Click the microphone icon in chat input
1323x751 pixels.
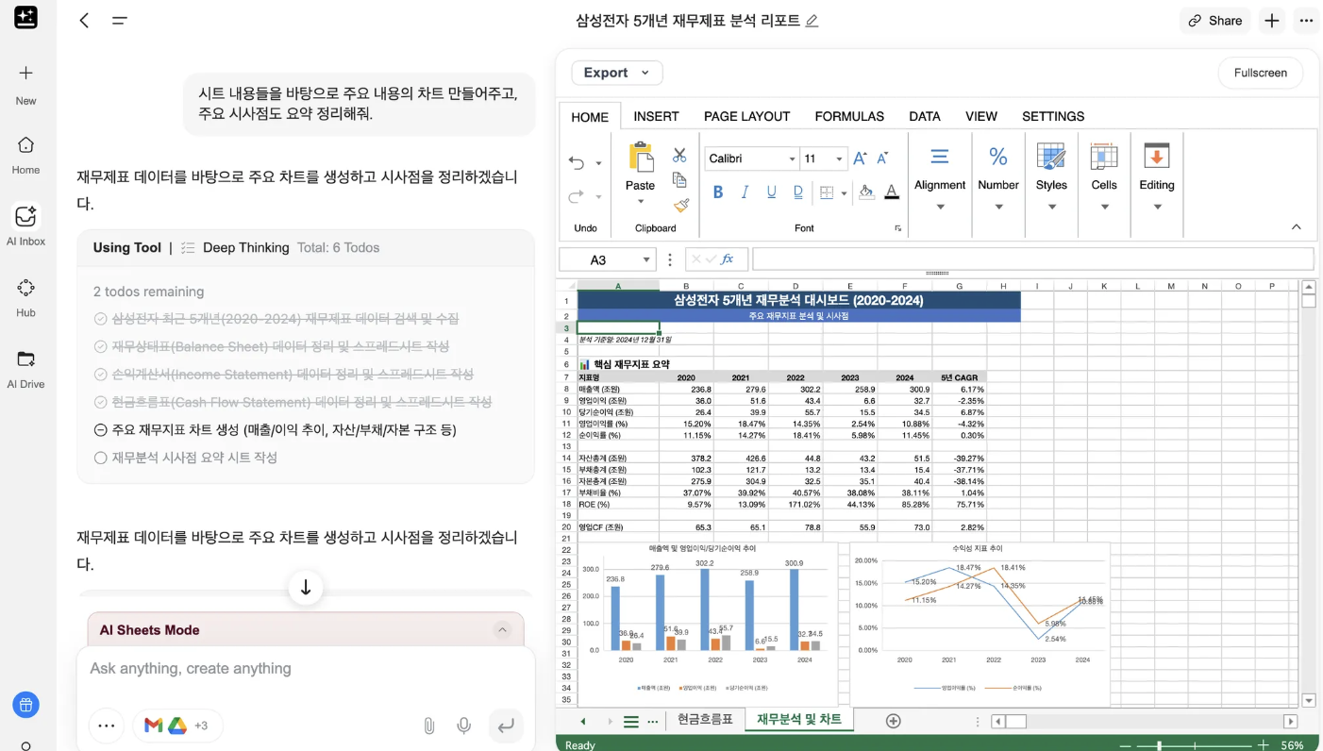pyautogui.click(x=463, y=725)
